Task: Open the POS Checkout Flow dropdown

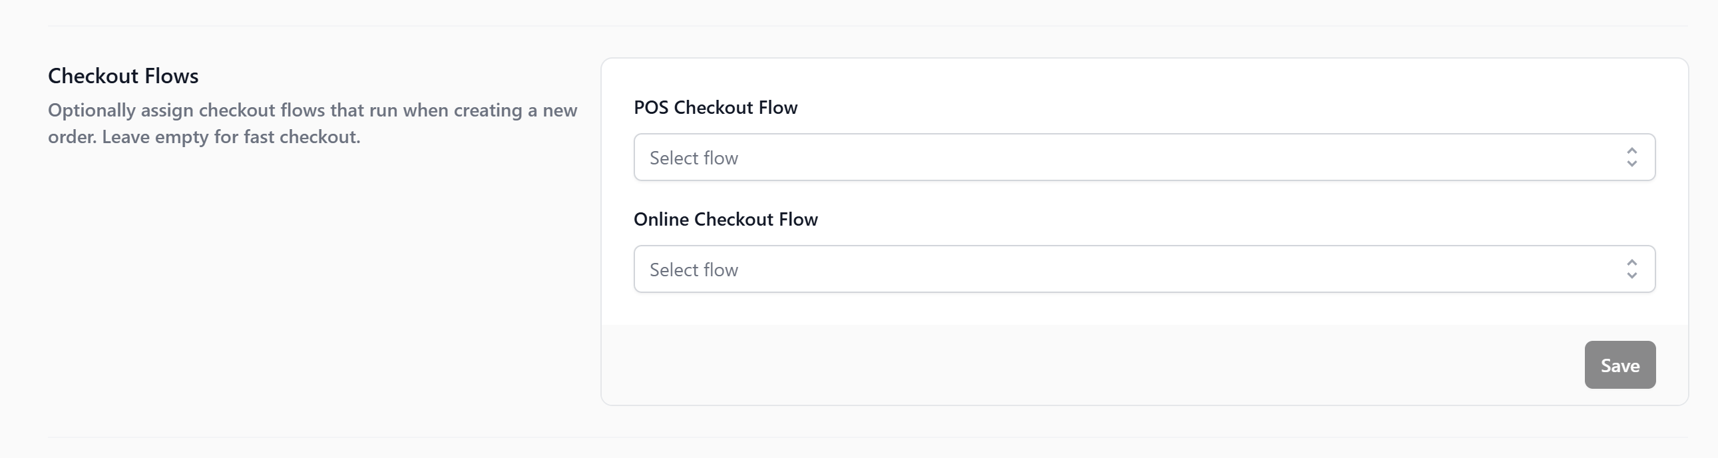Action: point(1143,157)
